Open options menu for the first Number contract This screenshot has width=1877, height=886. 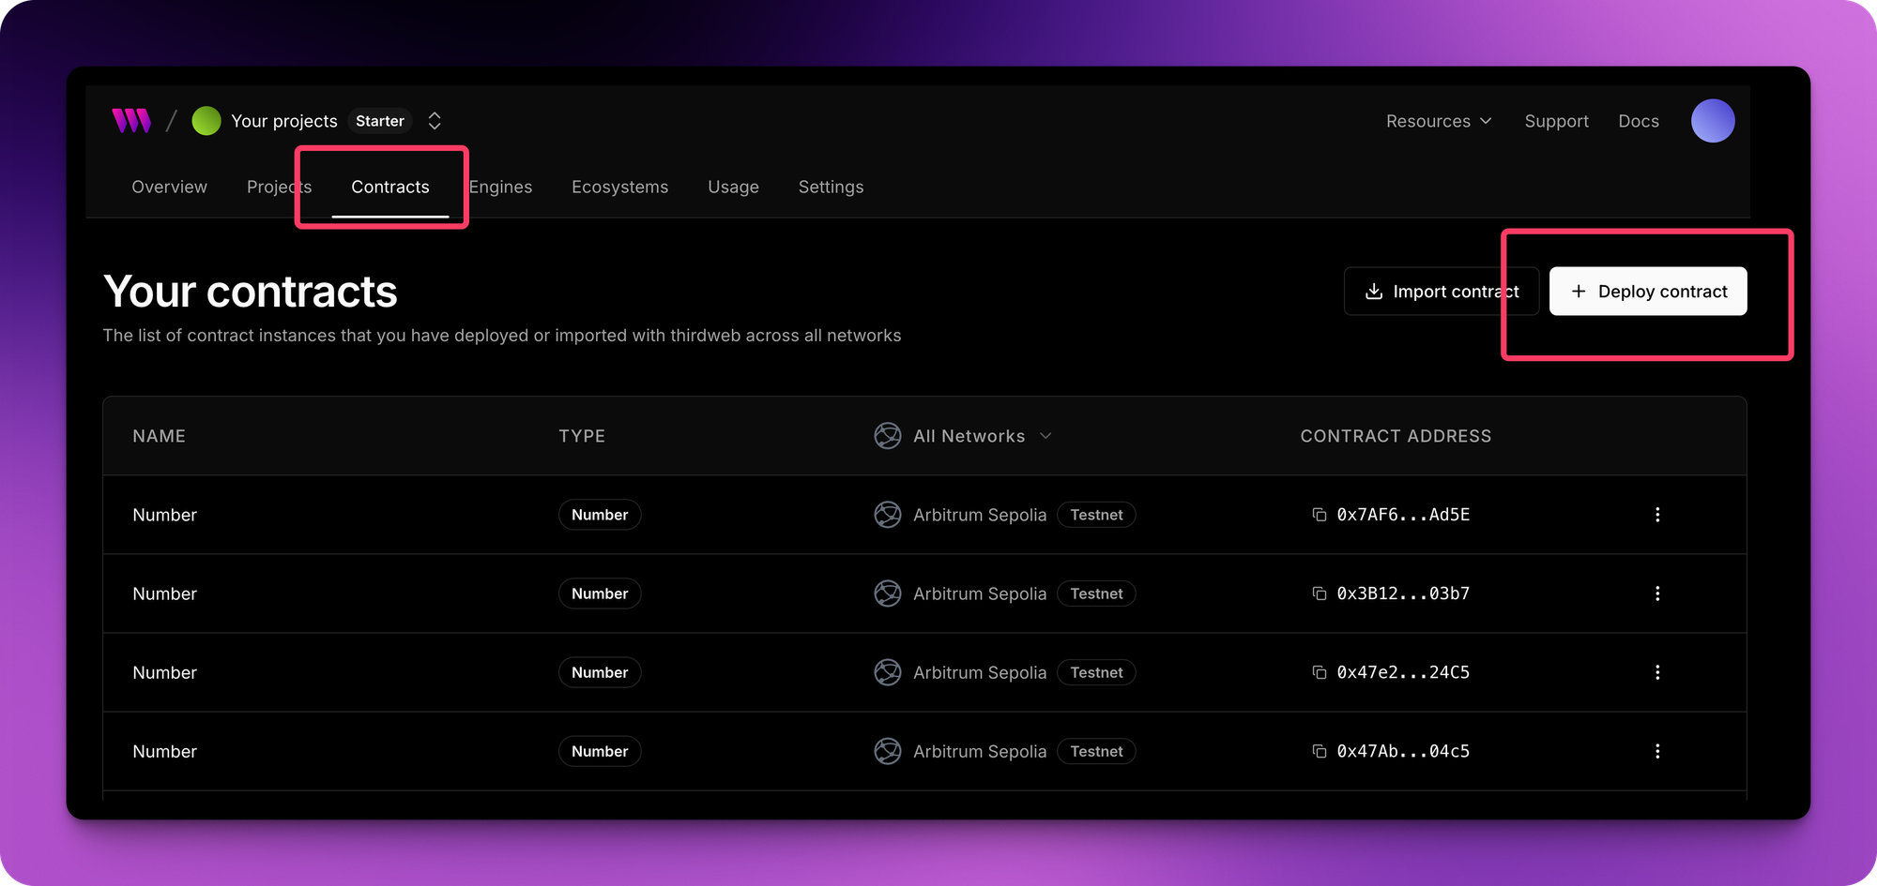[x=1657, y=514]
